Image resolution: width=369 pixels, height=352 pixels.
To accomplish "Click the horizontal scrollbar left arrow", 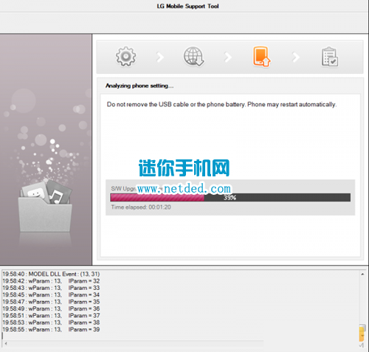I will pyautogui.click(x=6, y=343).
